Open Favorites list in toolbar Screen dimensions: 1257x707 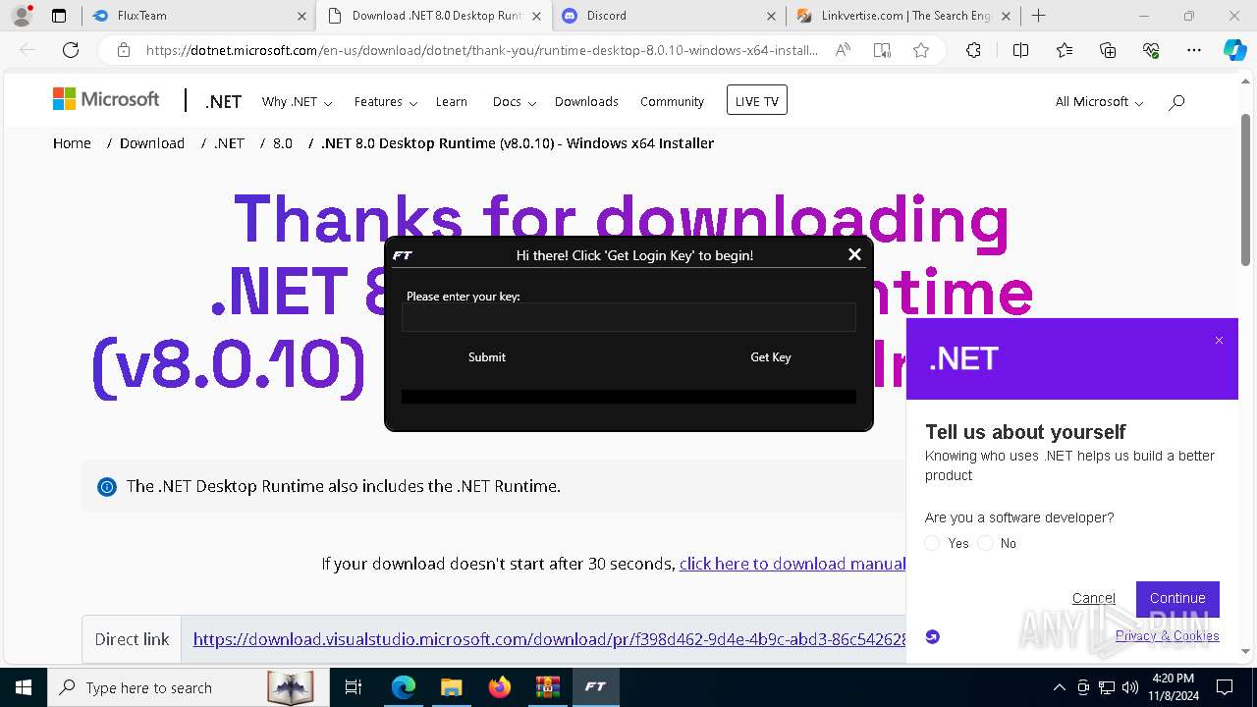tap(1065, 50)
